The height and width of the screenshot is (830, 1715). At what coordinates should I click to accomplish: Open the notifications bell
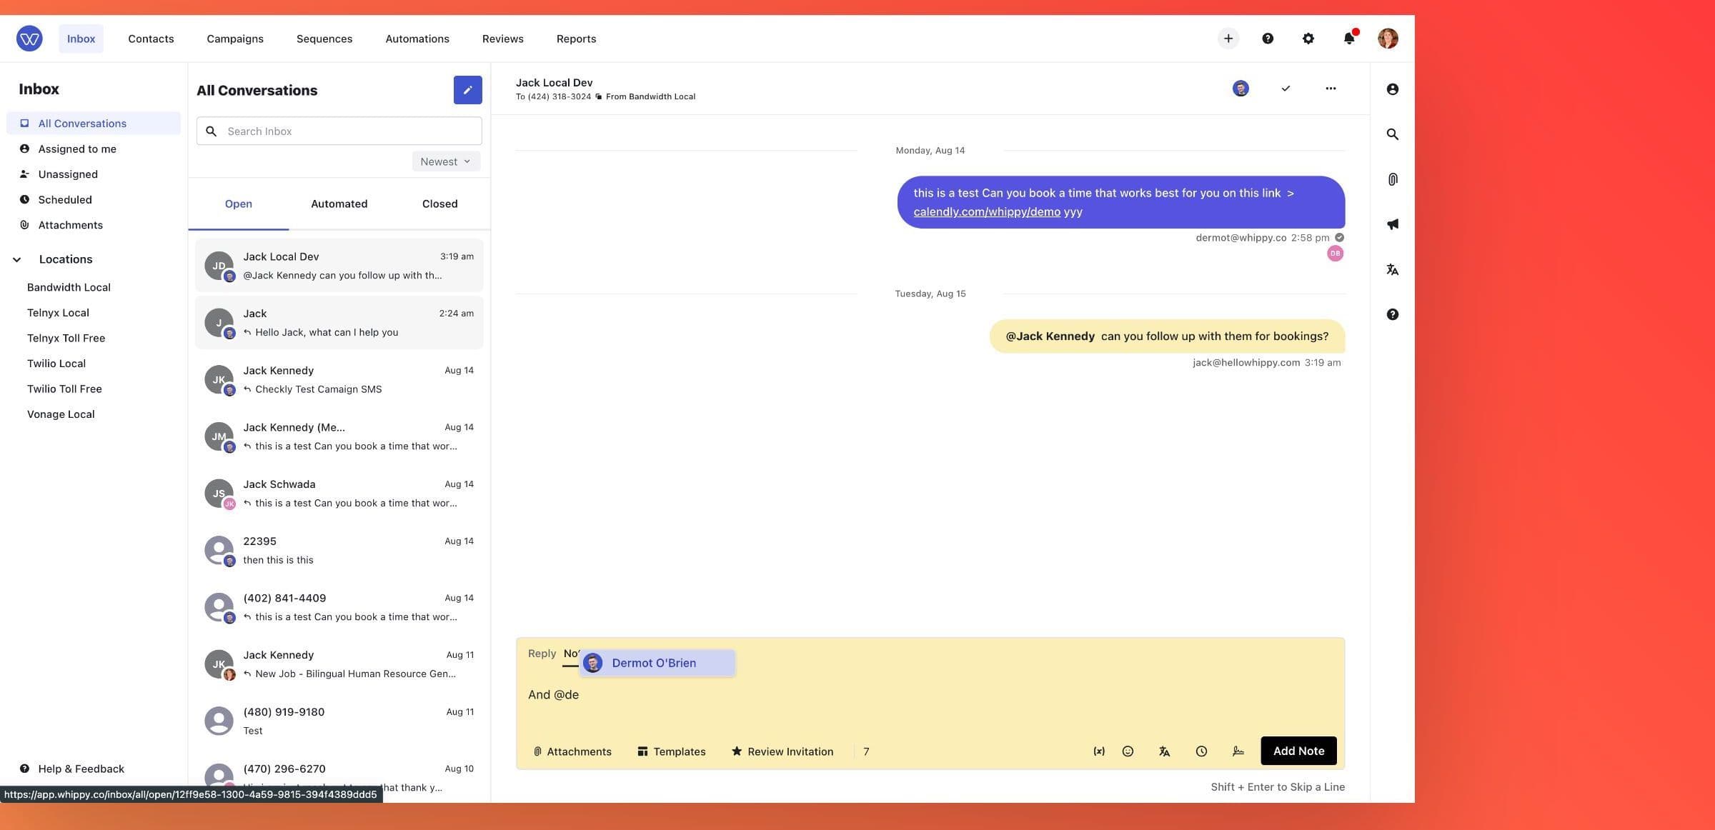1348,38
